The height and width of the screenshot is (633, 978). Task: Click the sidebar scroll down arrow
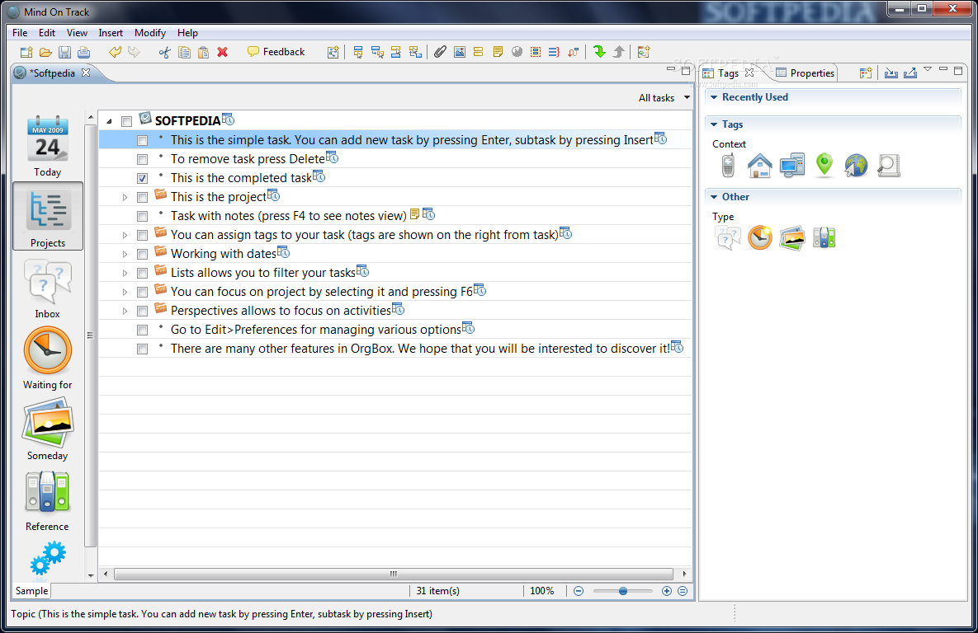[x=91, y=575]
